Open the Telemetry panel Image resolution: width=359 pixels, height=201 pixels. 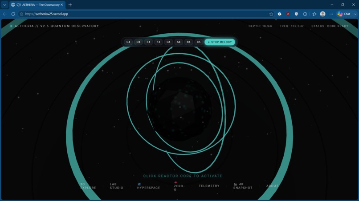coord(209,186)
